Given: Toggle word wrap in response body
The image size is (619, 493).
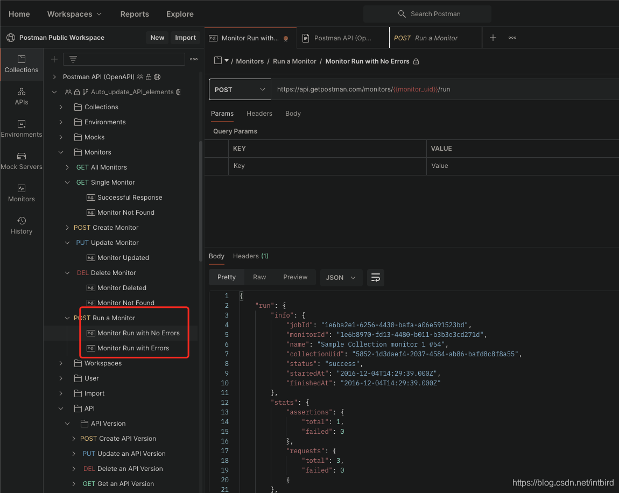Looking at the screenshot, I should [x=375, y=278].
